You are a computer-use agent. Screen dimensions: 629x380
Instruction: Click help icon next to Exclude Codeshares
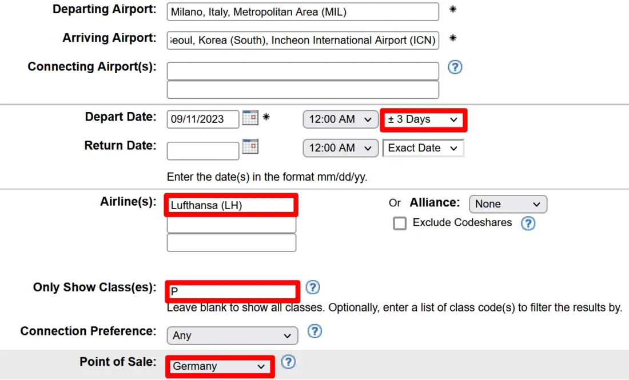tap(528, 223)
